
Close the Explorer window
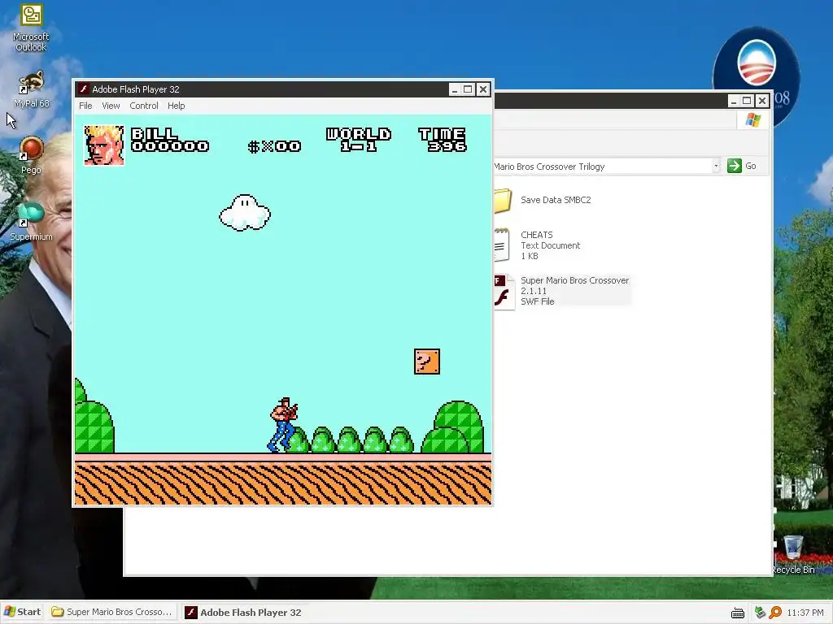click(762, 101)
